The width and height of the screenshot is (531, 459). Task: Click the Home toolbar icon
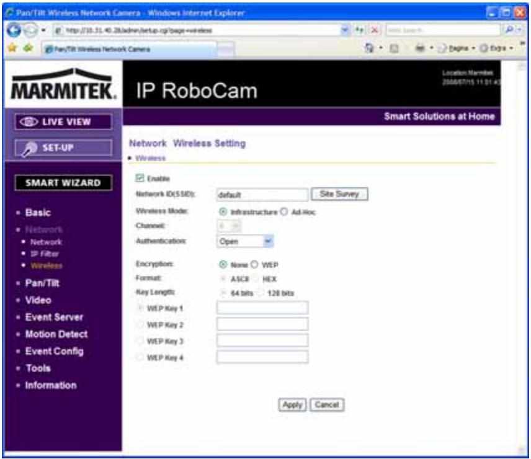click(x=369, y=48)
